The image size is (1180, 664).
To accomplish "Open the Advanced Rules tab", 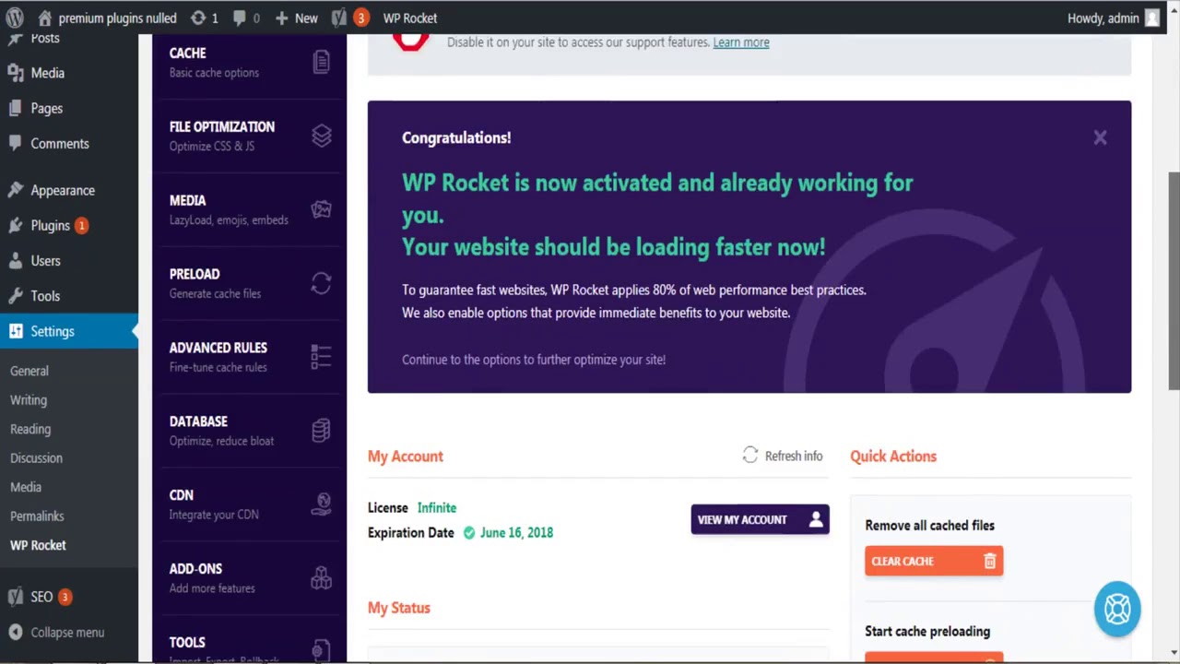I will click(x=249, y=357).
